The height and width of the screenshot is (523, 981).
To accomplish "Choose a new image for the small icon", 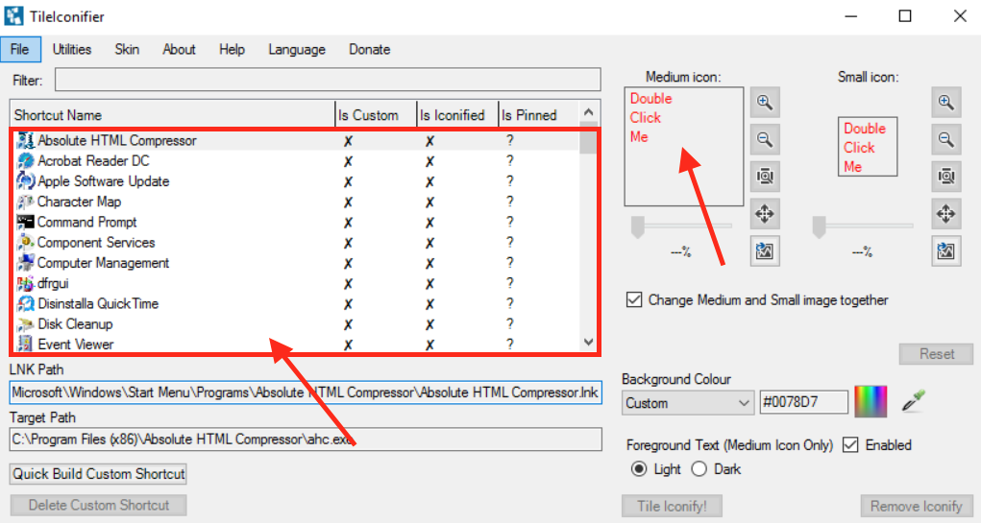I will click(x=946, y=251).
